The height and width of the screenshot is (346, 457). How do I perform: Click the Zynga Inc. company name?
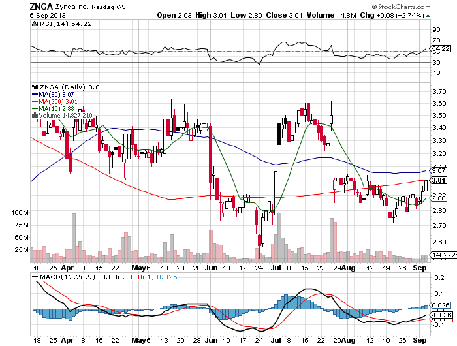click(x=71, y=7)
